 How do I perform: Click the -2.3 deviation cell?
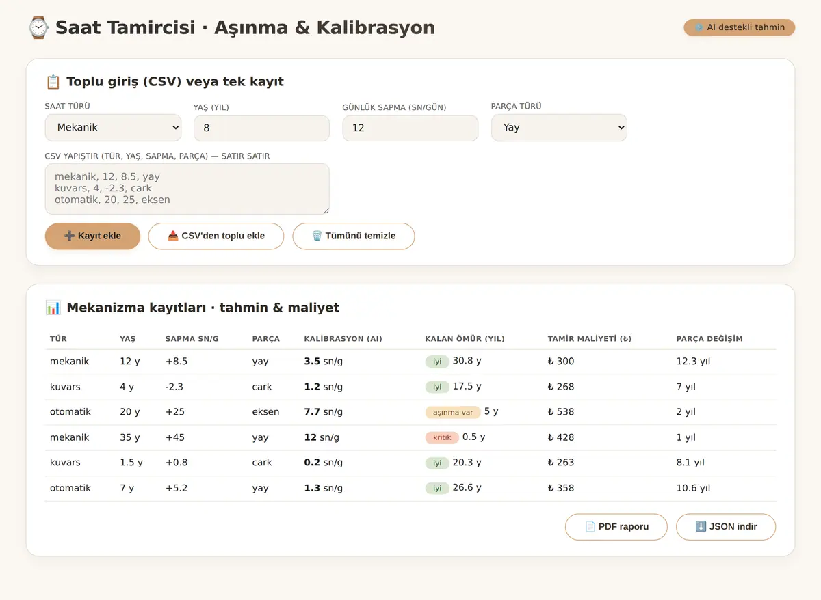click(174, 387)
